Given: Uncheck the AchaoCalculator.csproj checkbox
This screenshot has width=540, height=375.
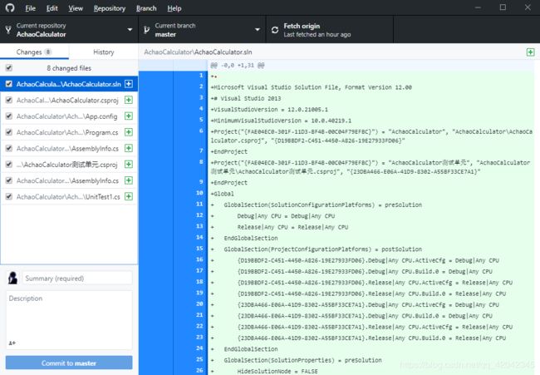Looking at the screenshot, I should (9, 100).
